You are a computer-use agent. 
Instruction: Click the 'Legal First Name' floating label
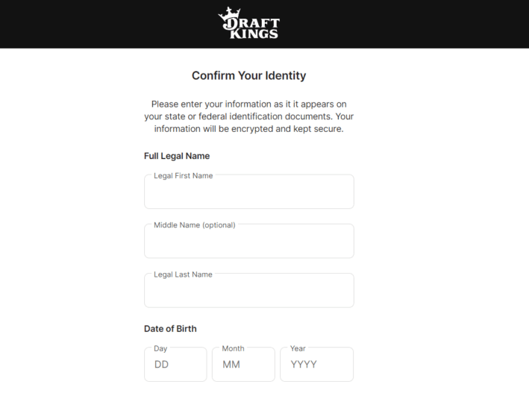coord(184,176)
